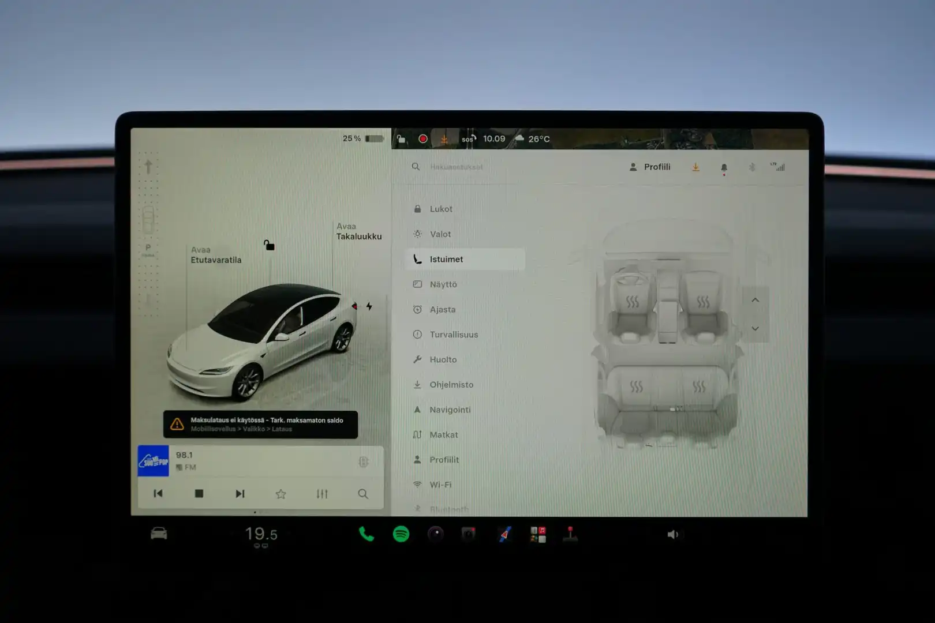Click the settings search magnifier icon
Screen dimensions: 935x623
[x=416, y=167]
